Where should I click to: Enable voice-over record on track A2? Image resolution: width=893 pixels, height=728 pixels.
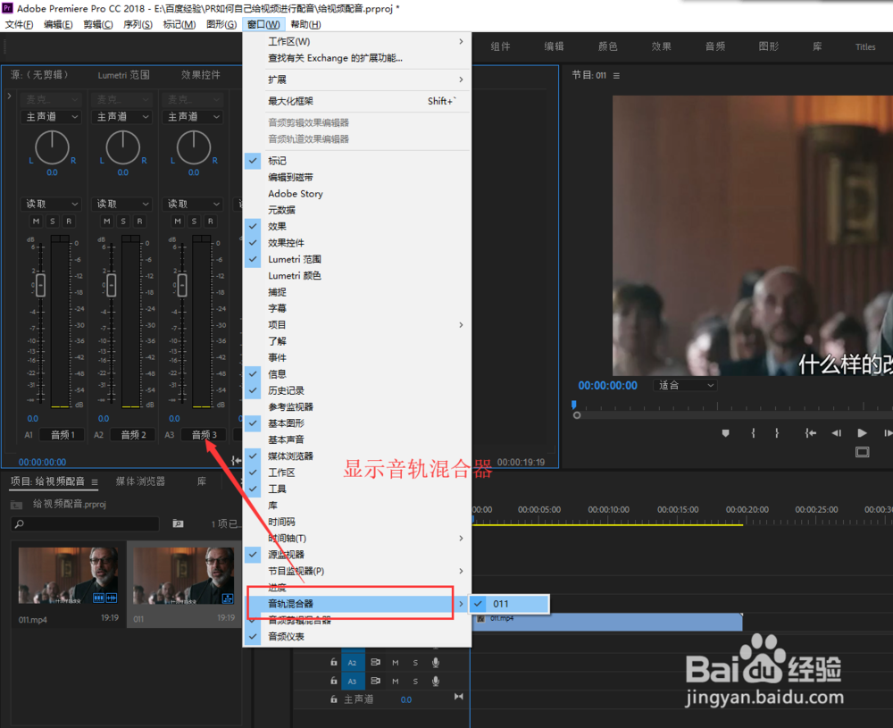point(436,663)
